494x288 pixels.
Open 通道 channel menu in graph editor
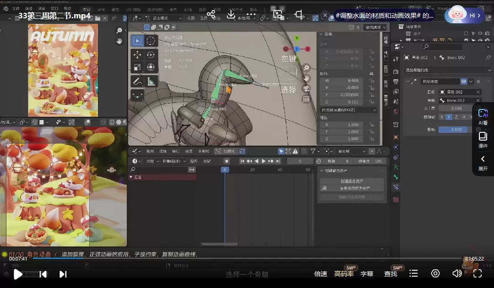189,152
